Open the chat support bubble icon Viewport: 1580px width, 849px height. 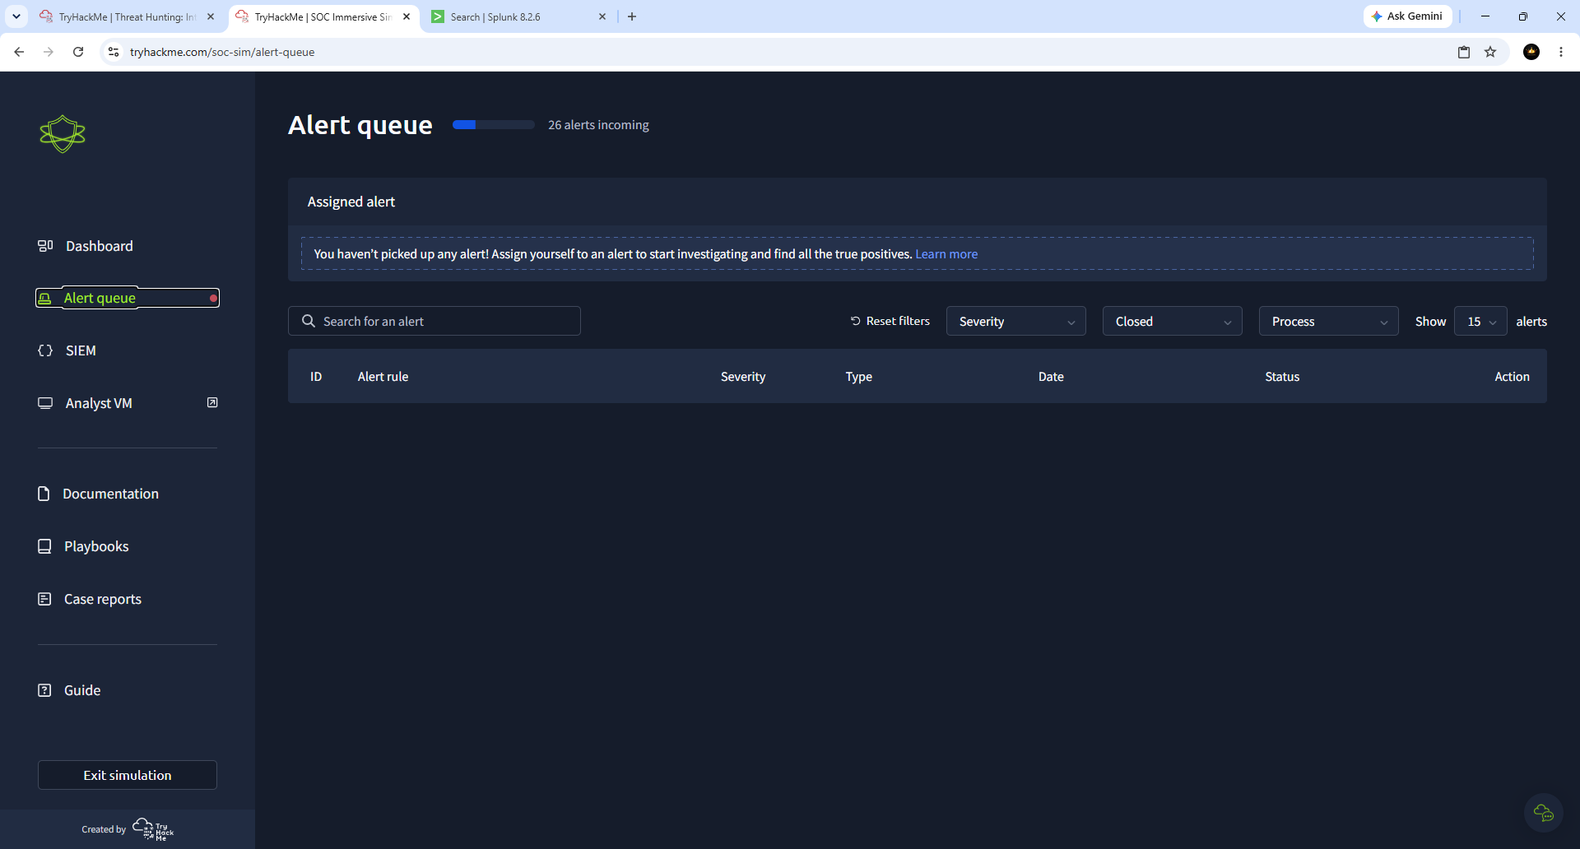coord(1544,813)
